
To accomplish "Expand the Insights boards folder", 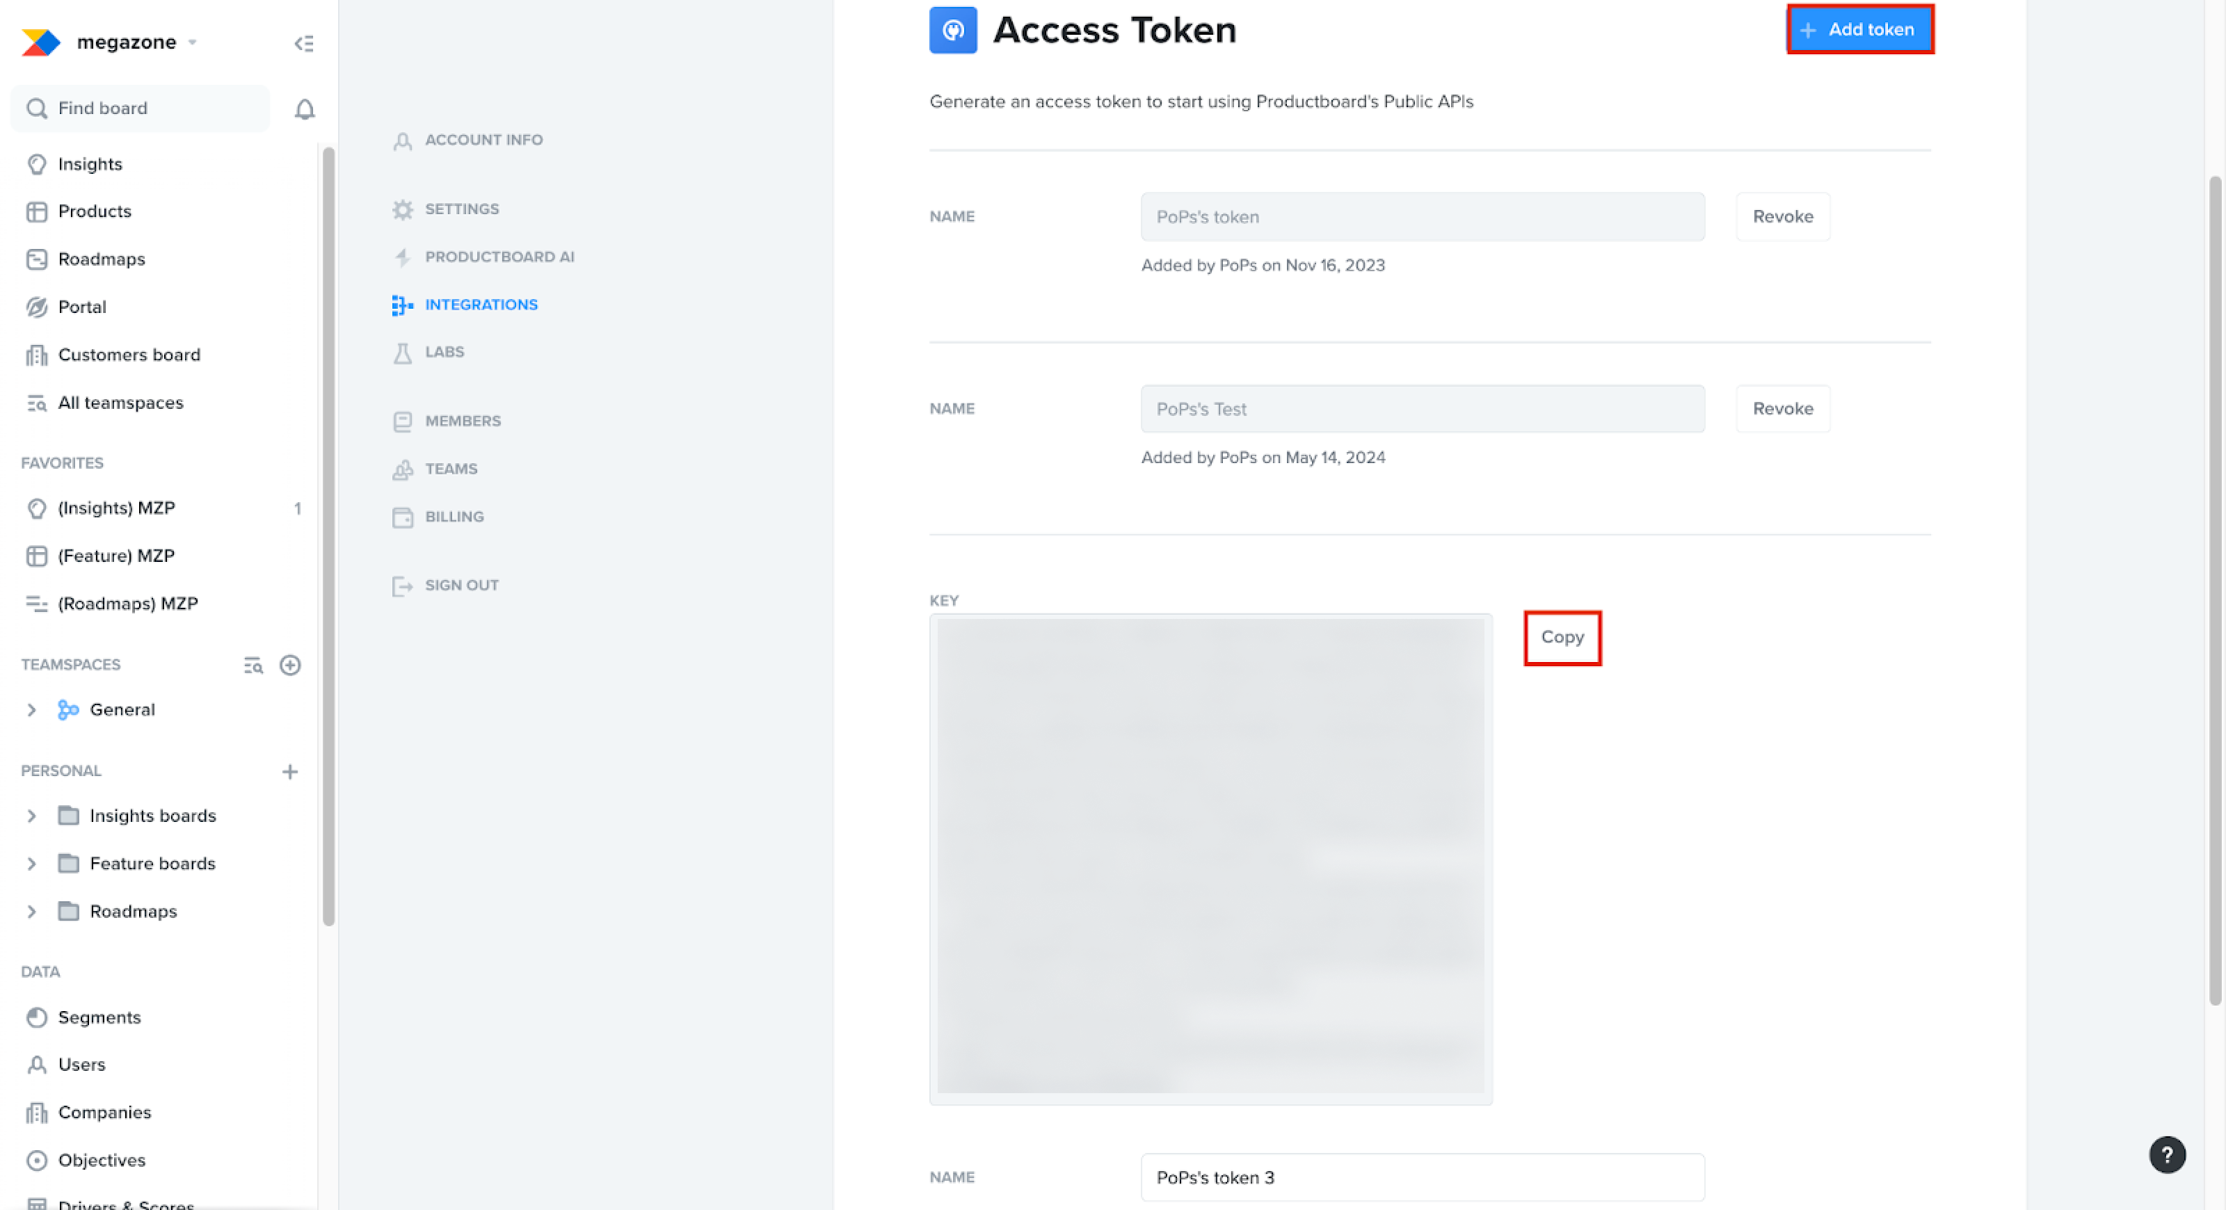I will click(x=32, y=816).
